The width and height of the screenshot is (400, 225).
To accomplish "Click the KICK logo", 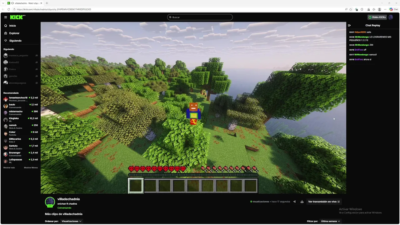I will click(18, 17).
